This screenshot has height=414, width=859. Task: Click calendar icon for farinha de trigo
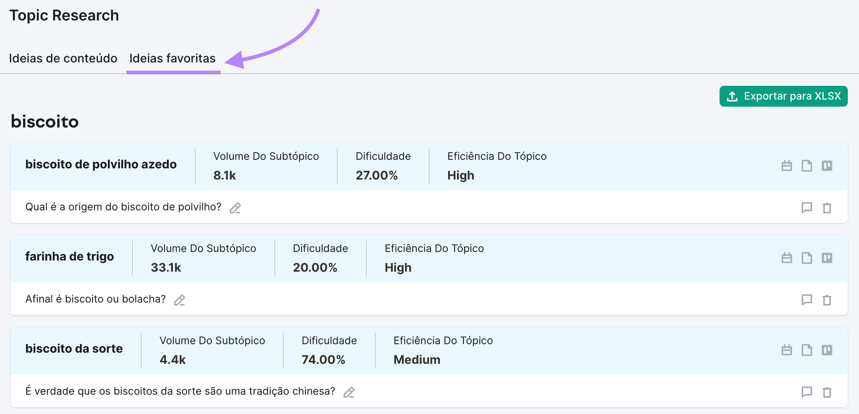[787, 258]
